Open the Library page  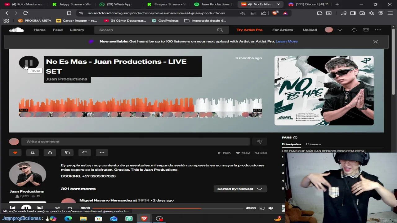pos(77,30)
